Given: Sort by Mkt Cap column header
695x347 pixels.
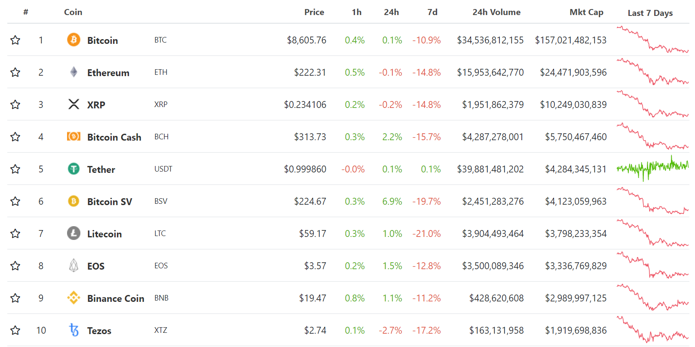Looking at the screenshot, I should click(x=586, y=12).
